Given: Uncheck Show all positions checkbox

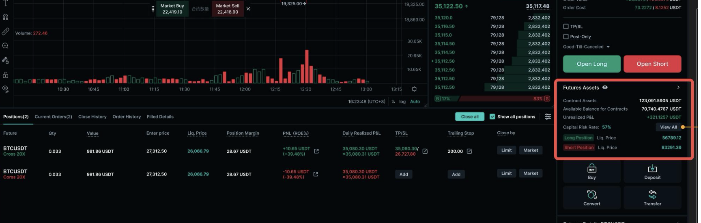Looking at the screenshot, I should (492, 117).
